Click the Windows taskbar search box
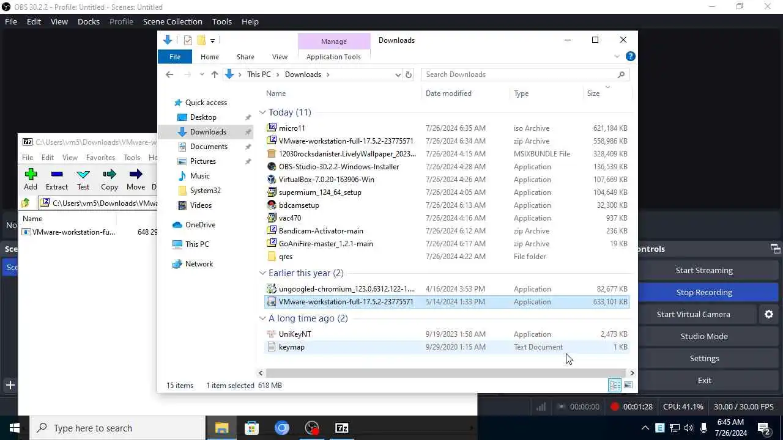Screen dimensions: 783x440 point(117,428)
